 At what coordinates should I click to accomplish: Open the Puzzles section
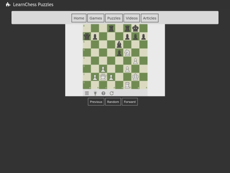pyautogui.click(x=114, y=18)
